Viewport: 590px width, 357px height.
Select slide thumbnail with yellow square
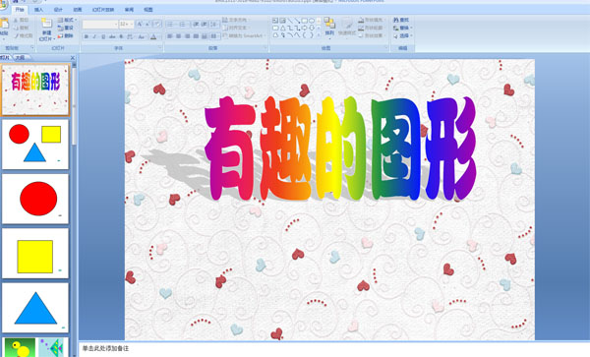click(35, 253)
